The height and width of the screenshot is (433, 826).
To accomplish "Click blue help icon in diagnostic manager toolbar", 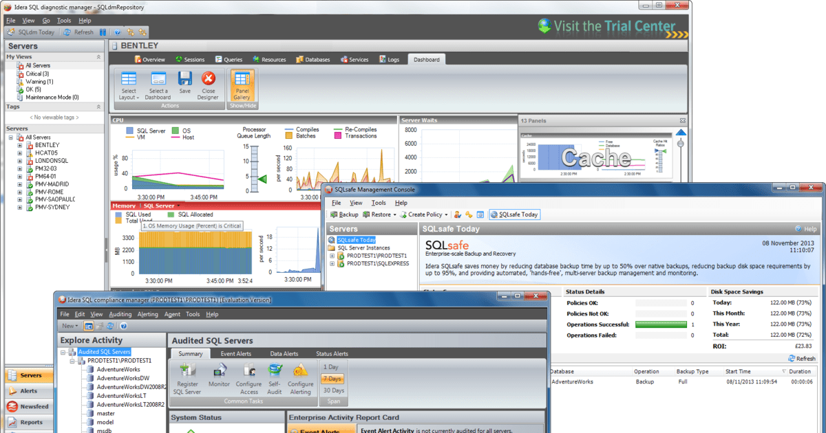I will 118,32.
